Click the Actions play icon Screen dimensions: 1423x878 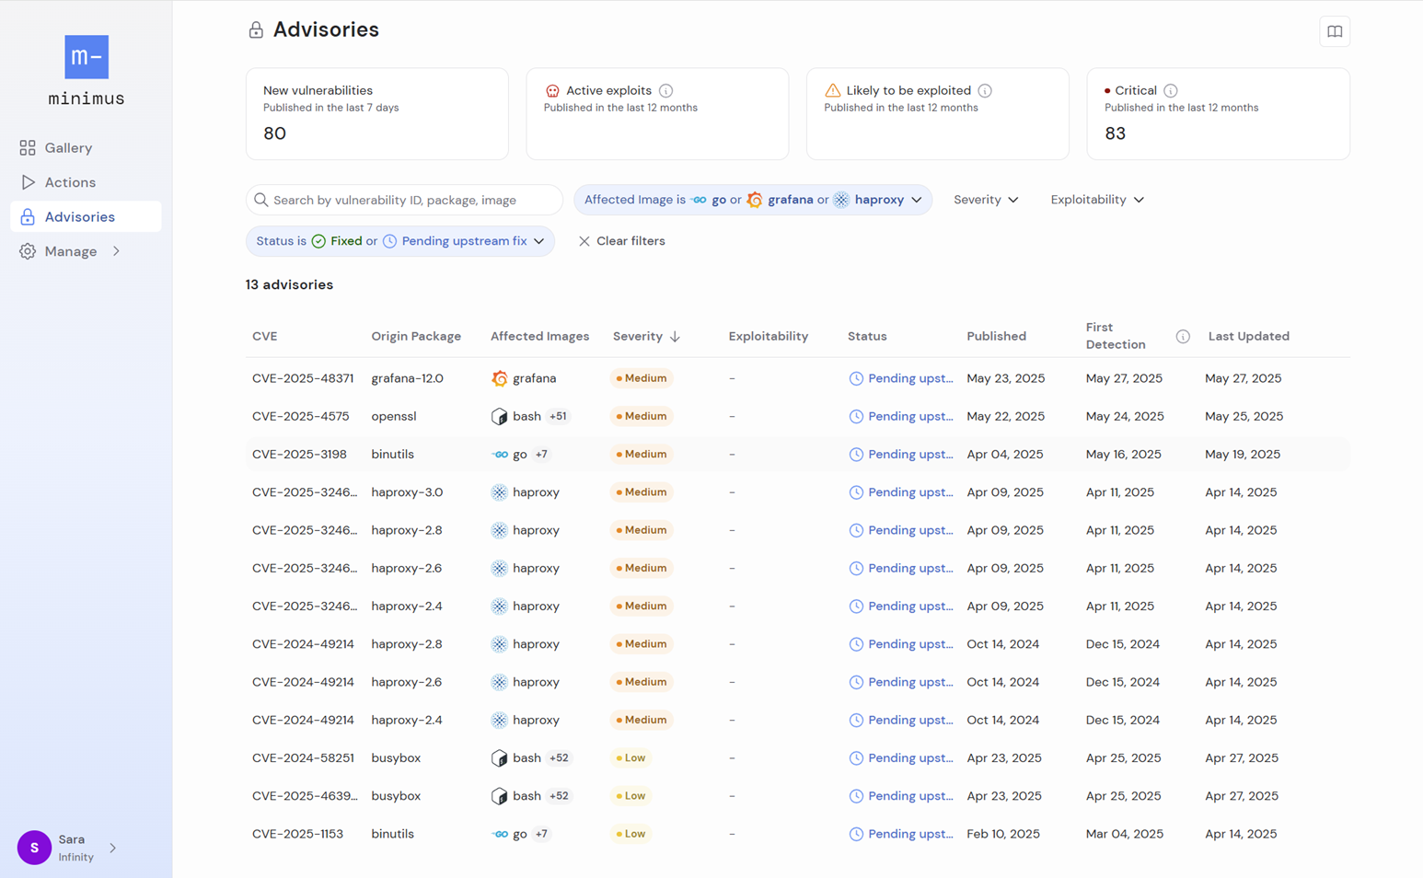point(28,182)
